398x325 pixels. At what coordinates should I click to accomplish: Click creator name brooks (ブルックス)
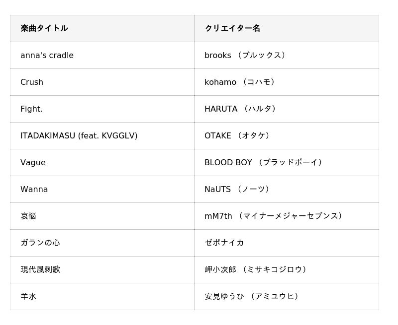246,55
